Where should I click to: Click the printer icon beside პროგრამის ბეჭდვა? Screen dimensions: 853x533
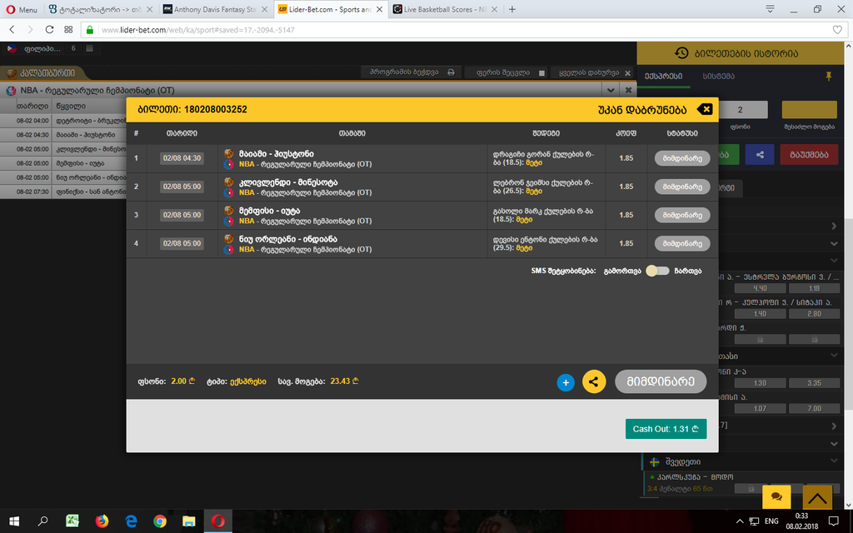(451, 72)
